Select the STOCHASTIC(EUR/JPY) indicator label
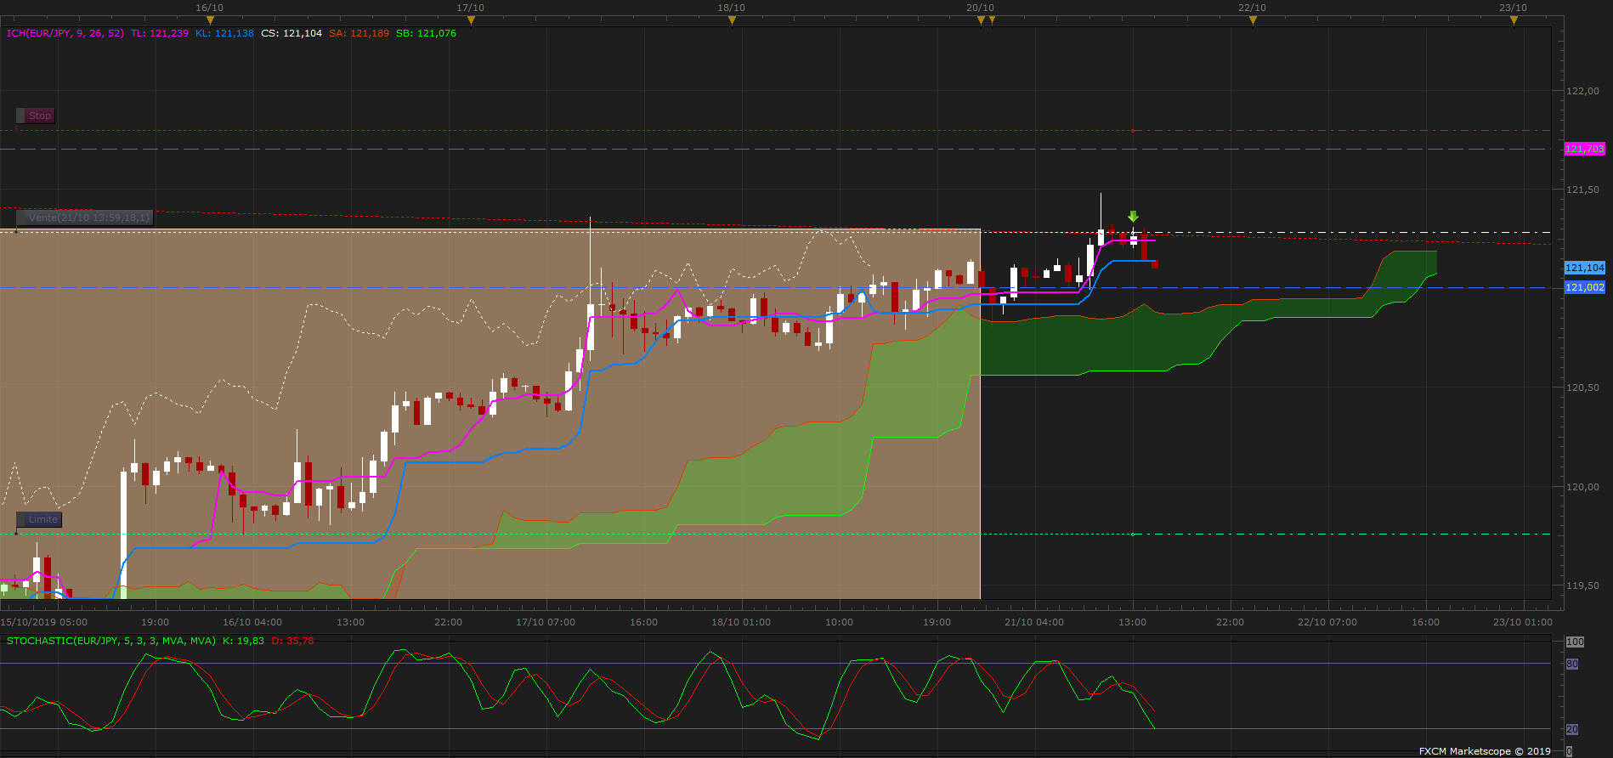Image resolution: width=1613 pixels, height=758 pixels. pyautogui.click(x=111, y=641)
